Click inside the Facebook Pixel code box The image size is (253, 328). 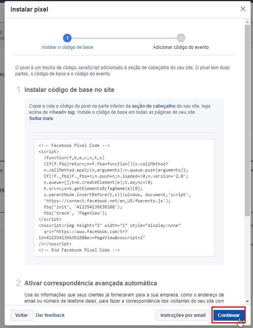124,198
